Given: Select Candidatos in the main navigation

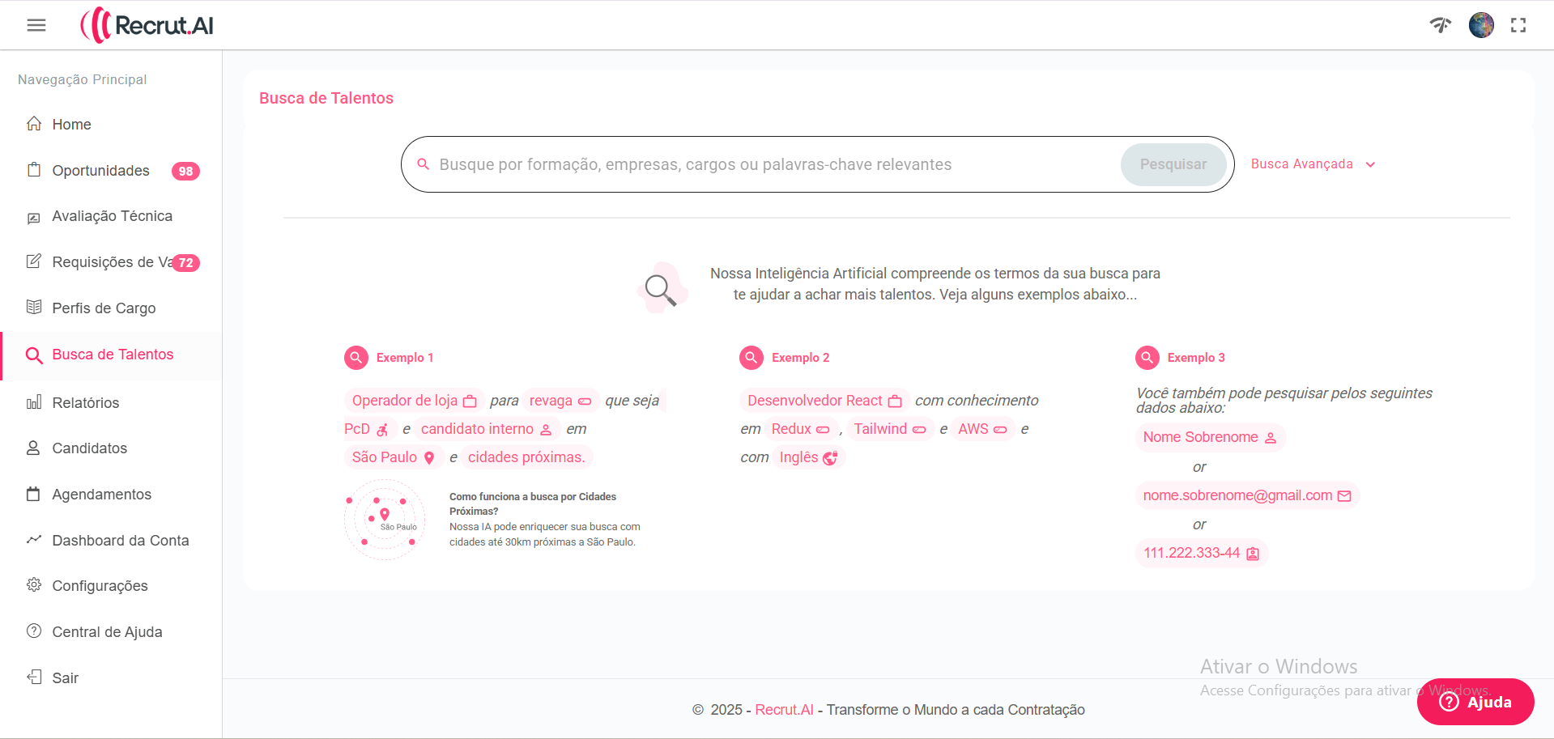Looking at the screenshot, I should pos(89,448).
